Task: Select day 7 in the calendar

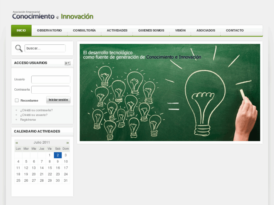Action: pyautogui.click(x=41, y=162)
